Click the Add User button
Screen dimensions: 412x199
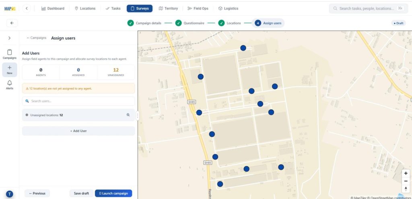pyautogui.click(x=78, y=131)
